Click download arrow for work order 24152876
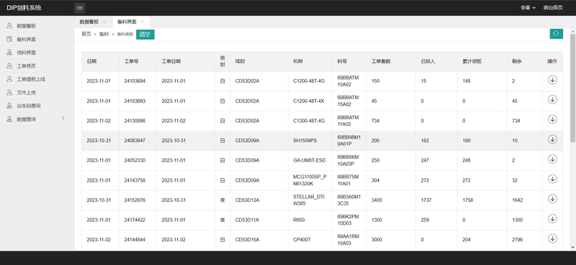The height and width of the screenshot is (265, 576). click(552, 199)
